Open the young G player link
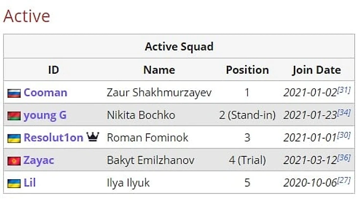This screenshot has height=211, width=357. pos(45,115)
